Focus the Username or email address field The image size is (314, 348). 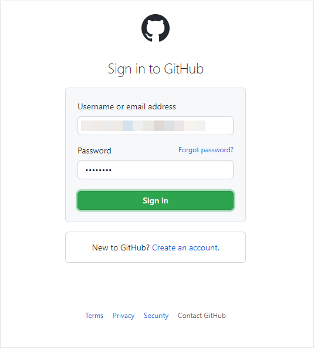click(x=156, y=126)
